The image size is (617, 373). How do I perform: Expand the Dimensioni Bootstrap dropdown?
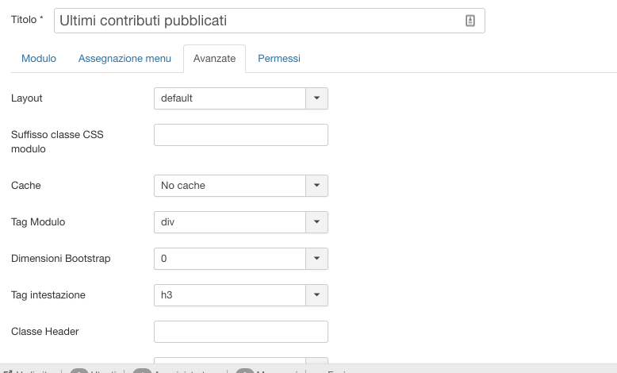pos(241,259)
